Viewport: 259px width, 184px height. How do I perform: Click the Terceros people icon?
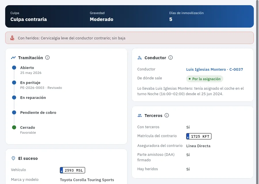click(140, 116)
